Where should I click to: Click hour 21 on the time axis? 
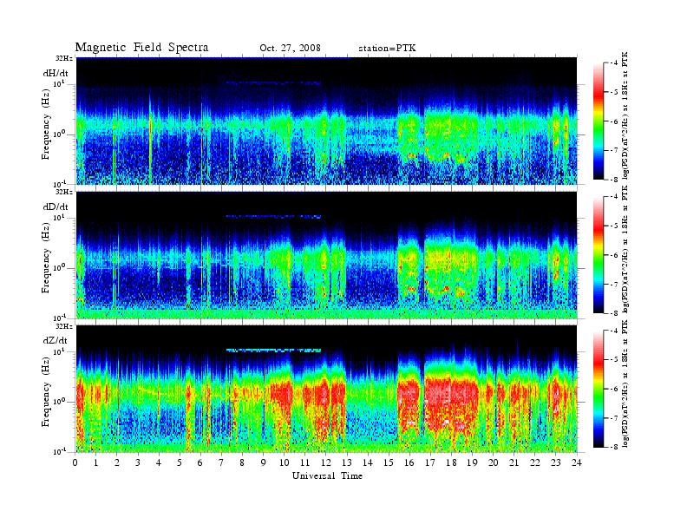(514, 462)
